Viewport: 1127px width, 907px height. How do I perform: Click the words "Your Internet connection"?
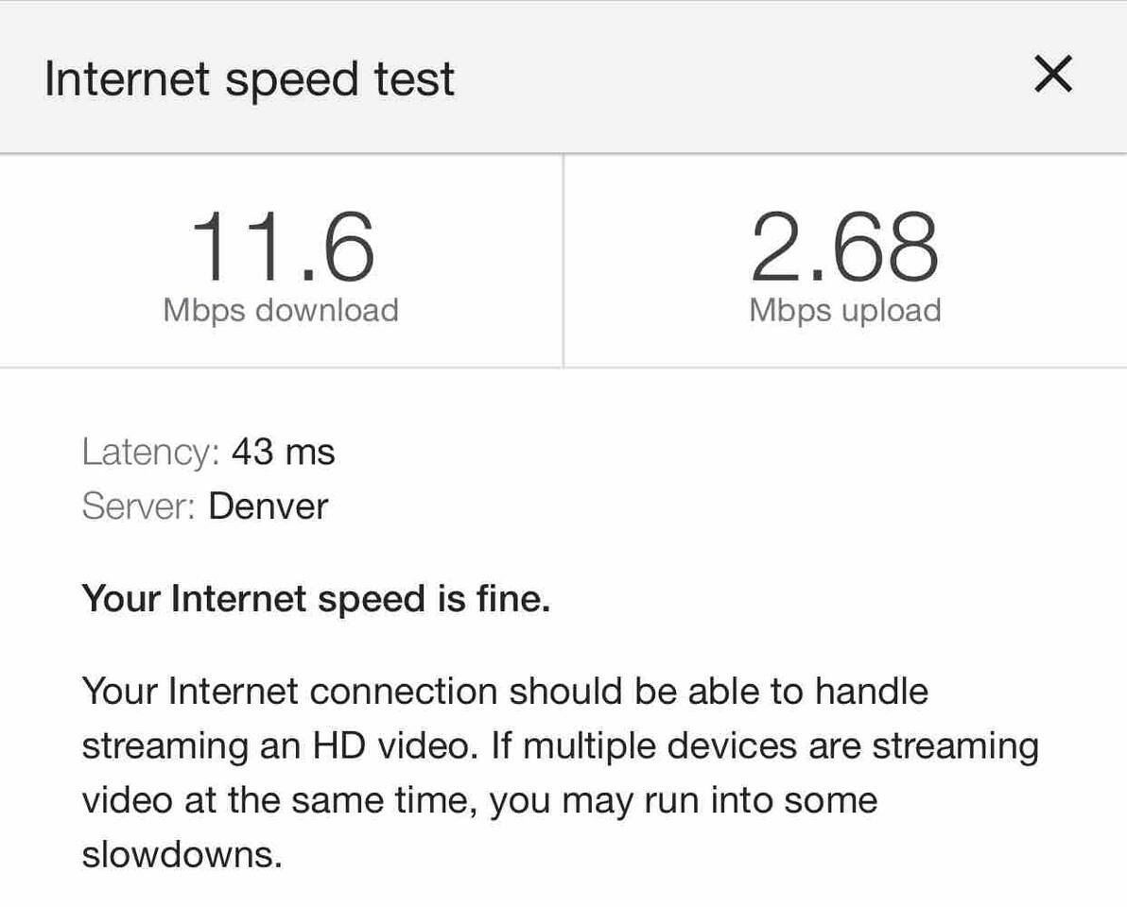pyautogui.click(x=289, y=692)
